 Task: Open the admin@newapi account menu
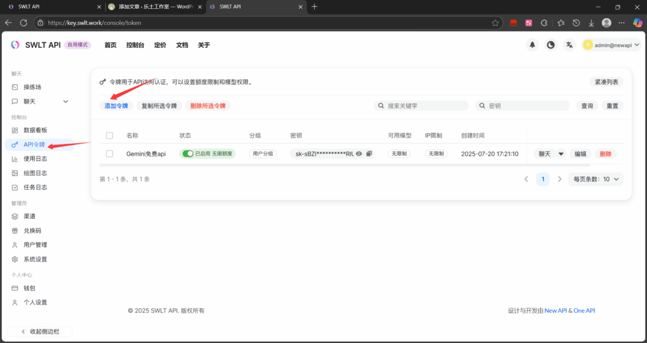611,45
